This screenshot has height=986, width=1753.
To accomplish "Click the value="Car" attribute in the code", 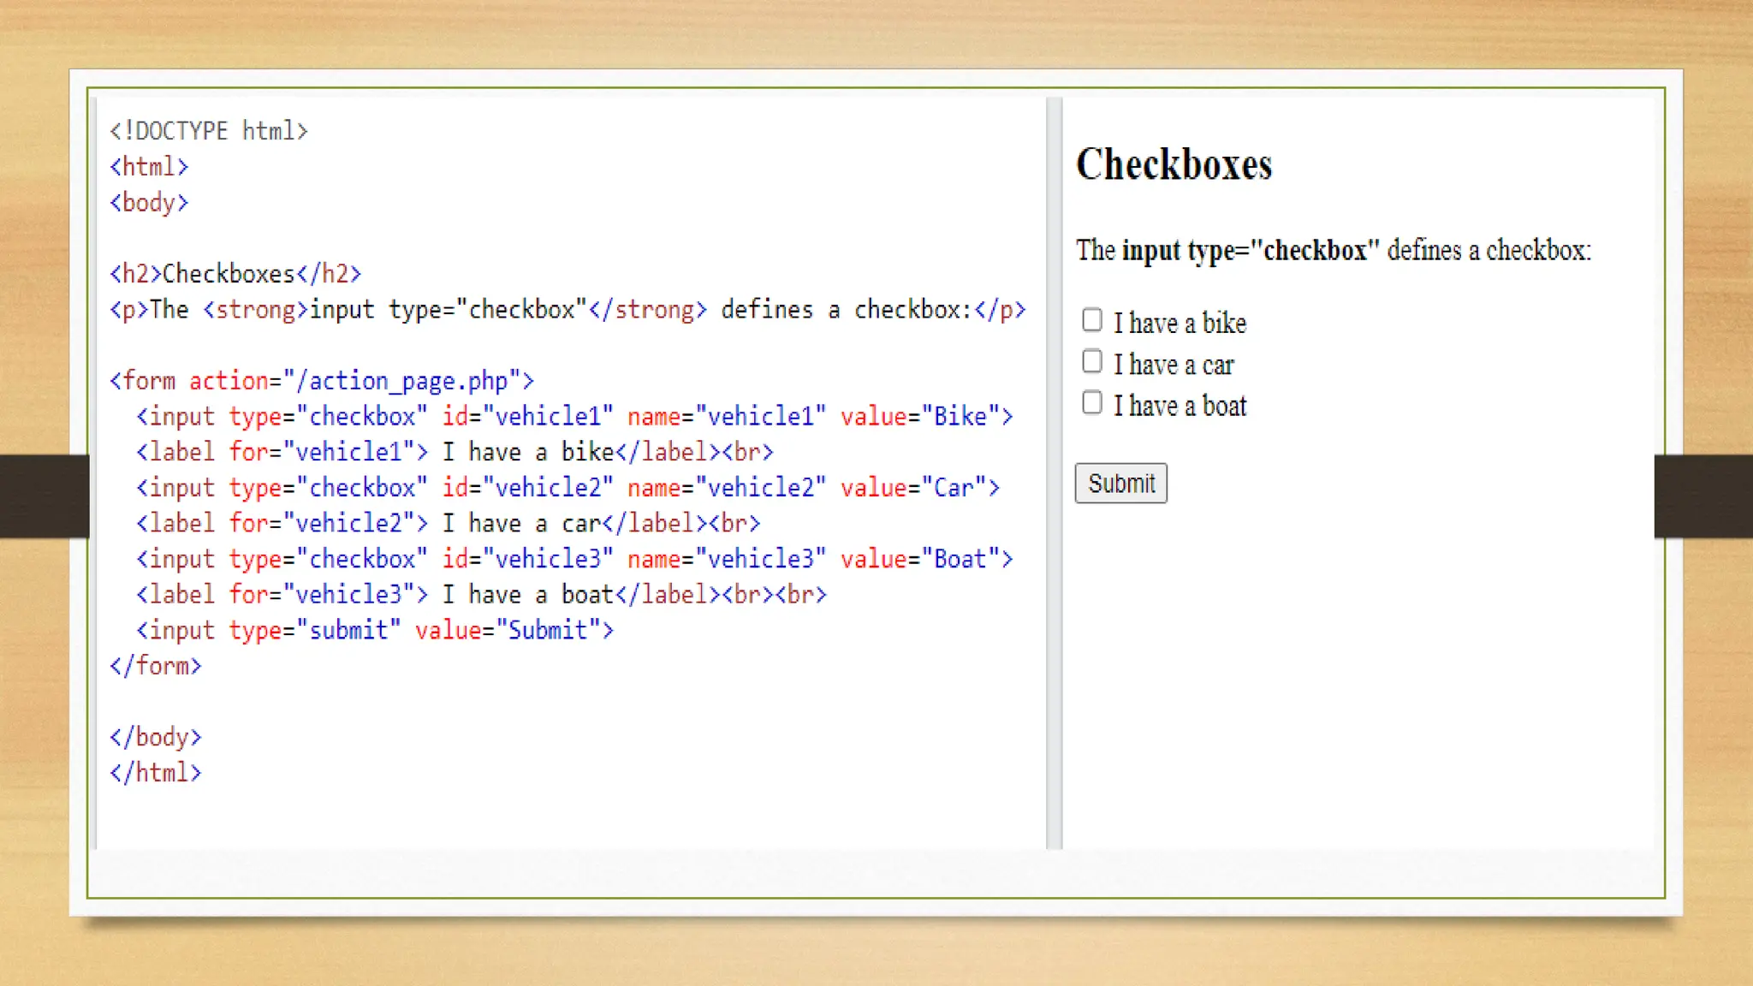I will pyautogui.click(x=913, y=488).
